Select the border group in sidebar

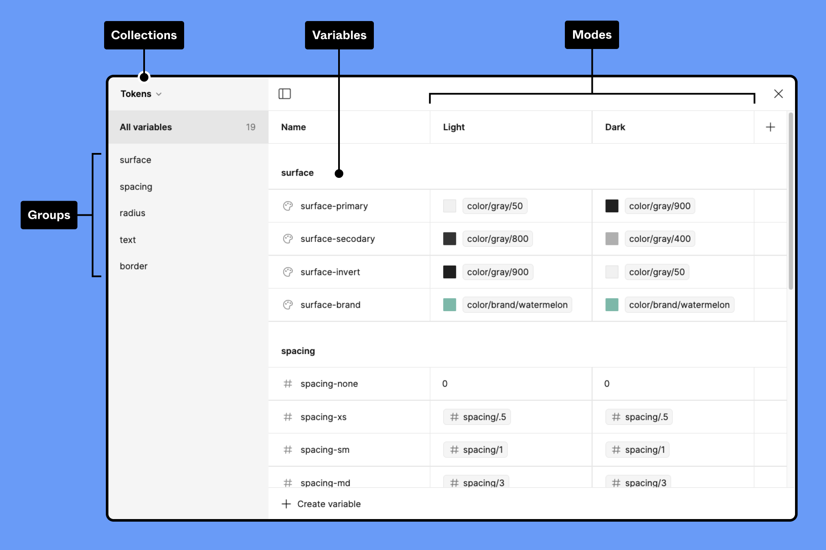point(133,265)
